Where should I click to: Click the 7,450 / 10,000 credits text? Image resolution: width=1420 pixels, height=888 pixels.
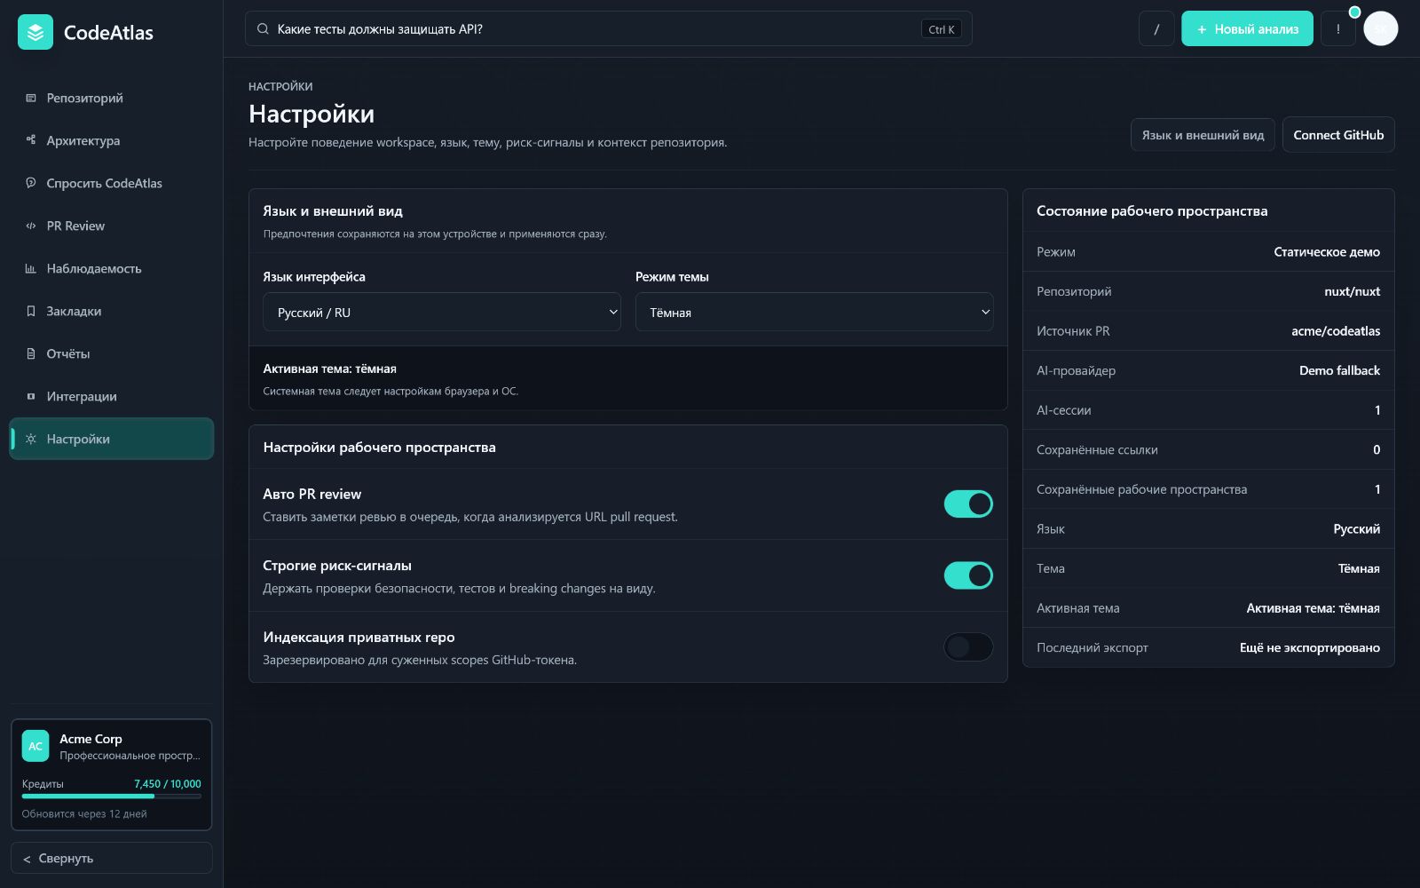[168, 784]
